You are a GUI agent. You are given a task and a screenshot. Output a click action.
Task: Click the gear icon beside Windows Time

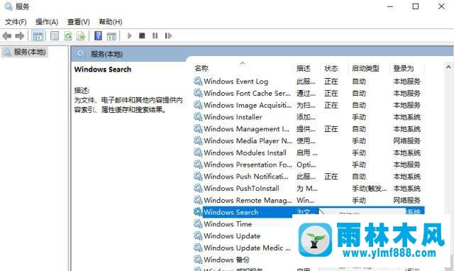tap(198, 223)
